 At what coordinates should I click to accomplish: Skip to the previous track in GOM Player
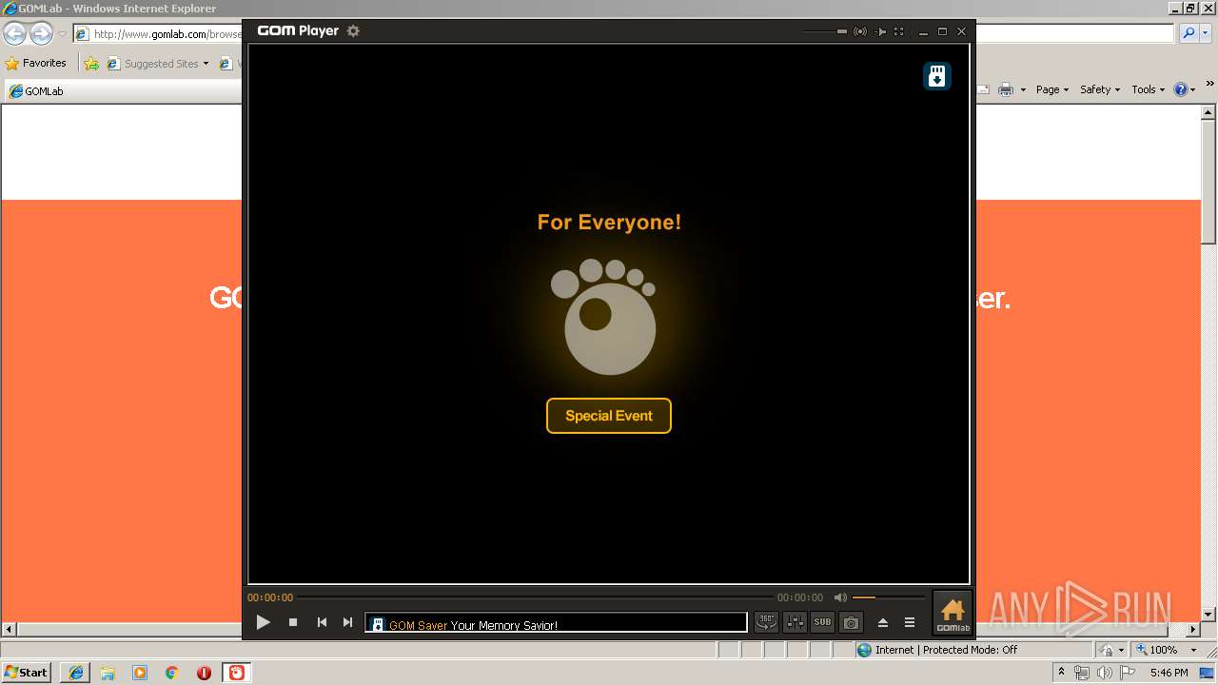(322, 622)
